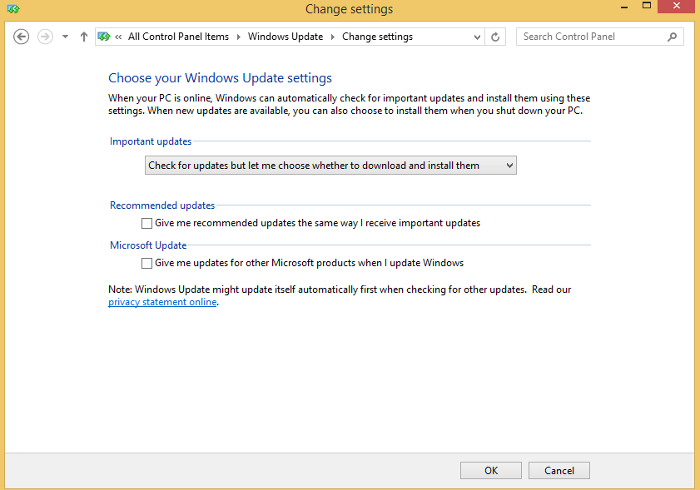700x490 pixels.
Task: Open the privacy statement online link
Action: click(162, 302)
